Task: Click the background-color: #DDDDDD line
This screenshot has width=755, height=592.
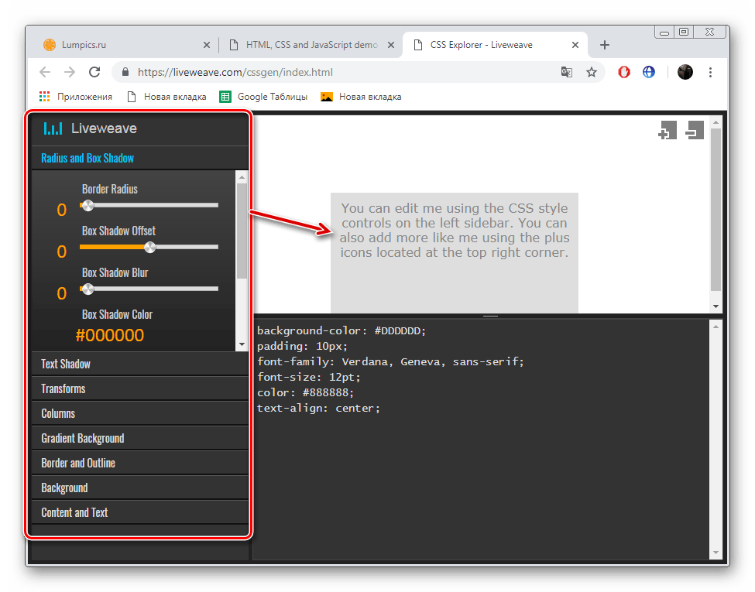Action: pos(341,330)
